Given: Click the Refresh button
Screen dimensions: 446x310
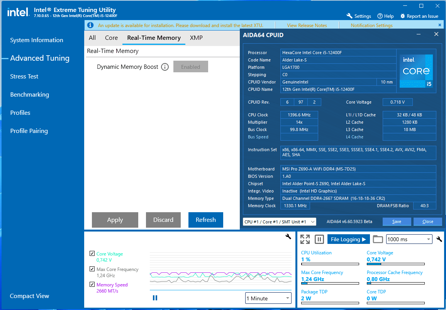Looking at the screenshot, I should (x=206, y=220).
